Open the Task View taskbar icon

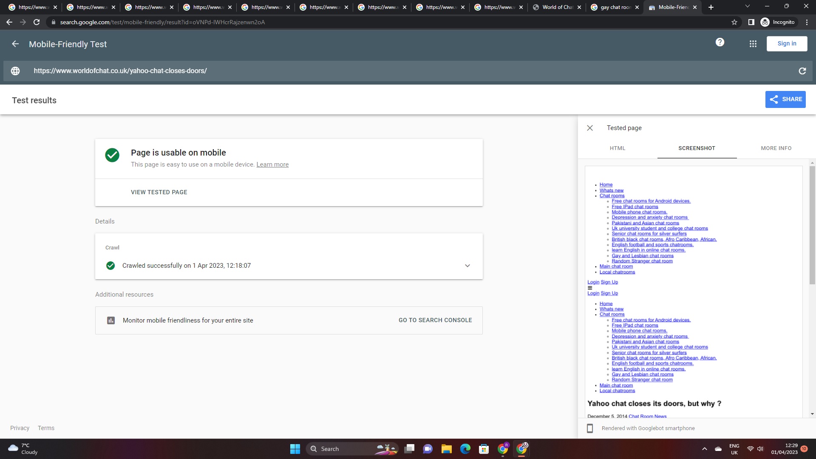[409, 449]
